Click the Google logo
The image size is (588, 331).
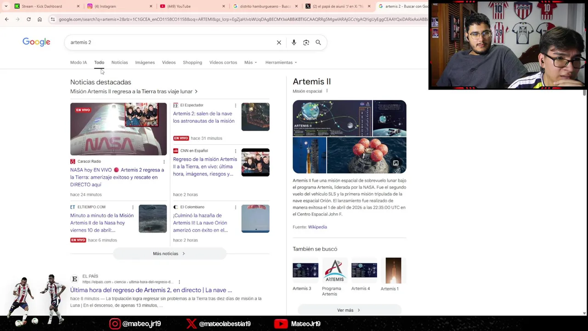pos(36,42)
